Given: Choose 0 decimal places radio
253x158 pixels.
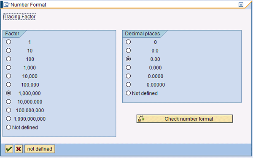Looking at the screenshot, I should [128, 42].
